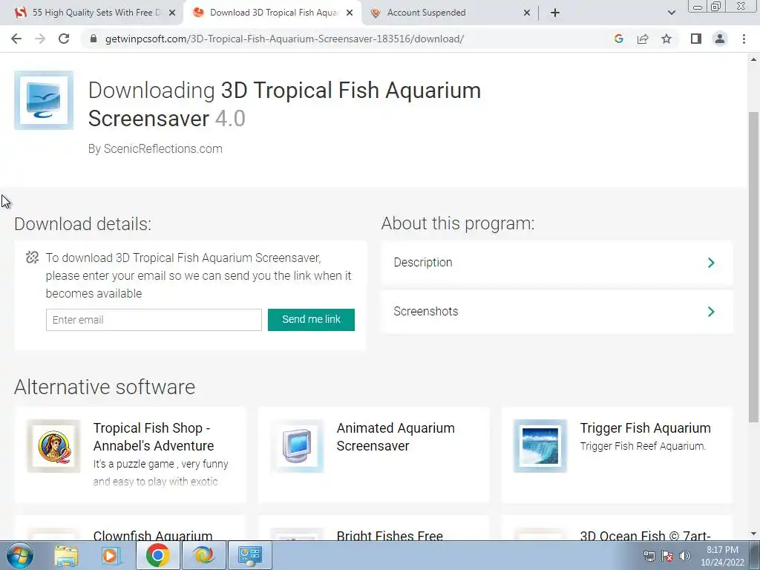Open the Windows Start menu
Image resolution: width=760 pixels, height=570 pixels.
(20, 556)
